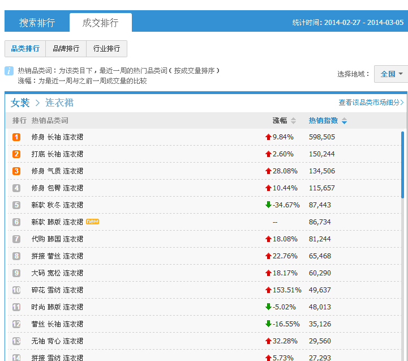Click red up arrow beside 153.51%
Image resolution: width=408 pixels, height=361 pixels.
coord(268,290)
